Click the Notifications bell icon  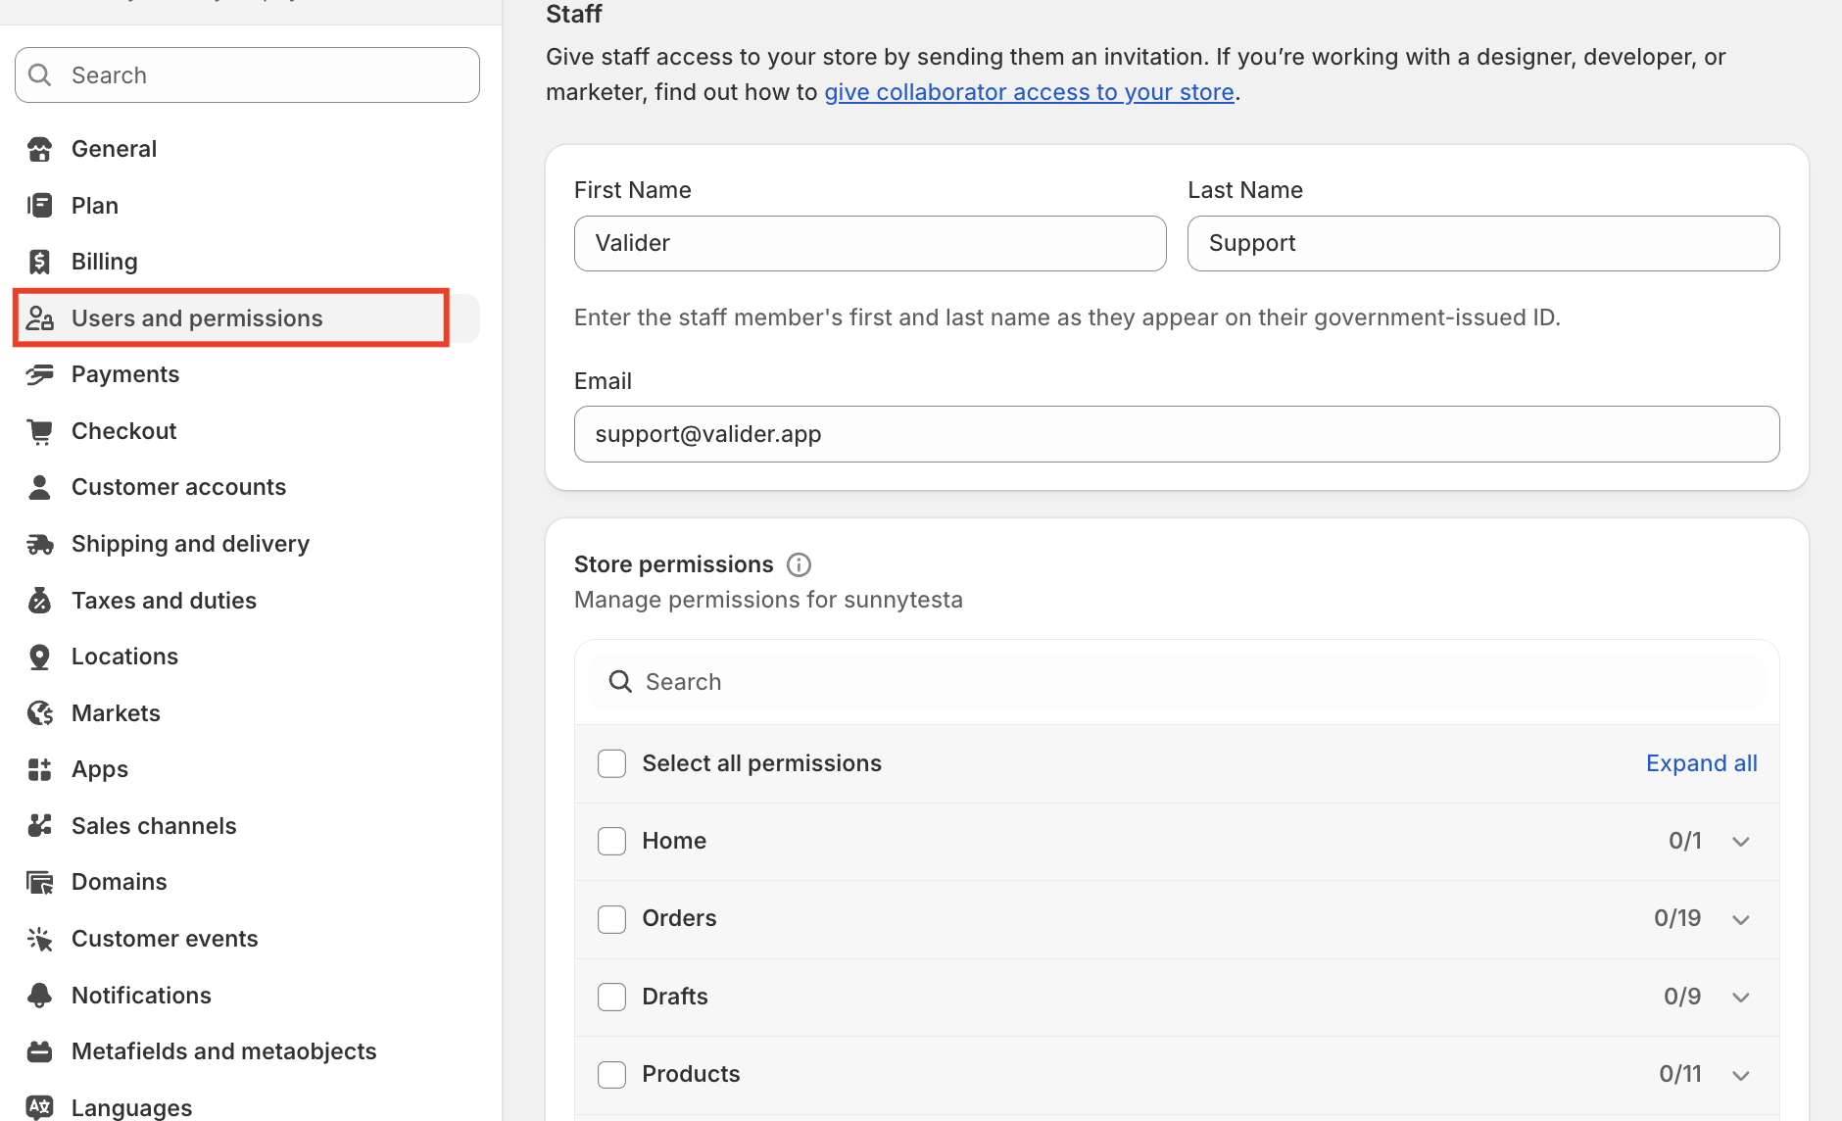[x=40, y=996]
